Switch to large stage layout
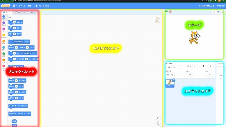226x127 pixels. pyautogui.click(x=218, y=12)
